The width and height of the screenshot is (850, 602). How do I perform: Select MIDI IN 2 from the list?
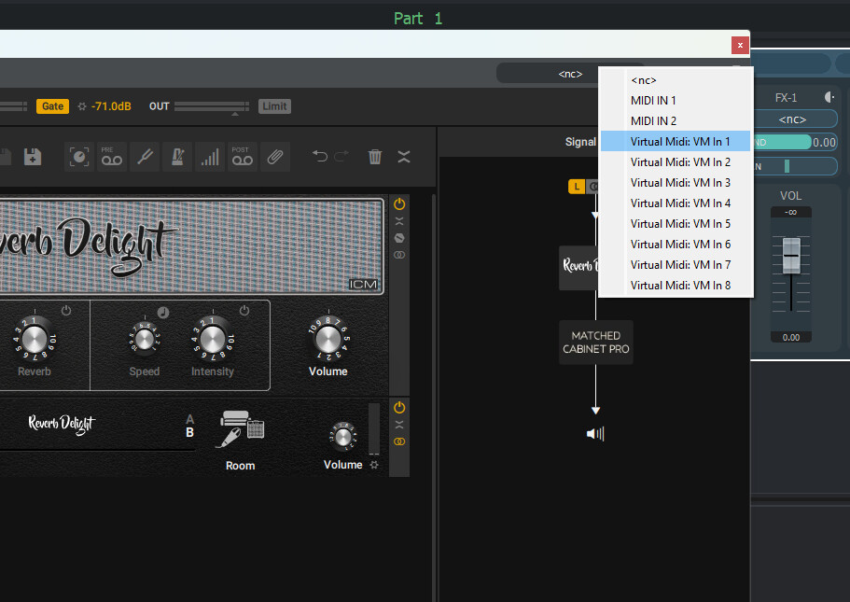pyautogui.click(x=676, y=121)
